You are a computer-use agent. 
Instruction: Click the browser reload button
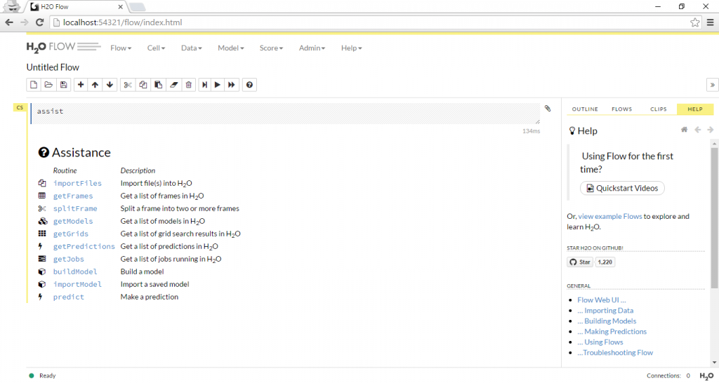[40, 22]
